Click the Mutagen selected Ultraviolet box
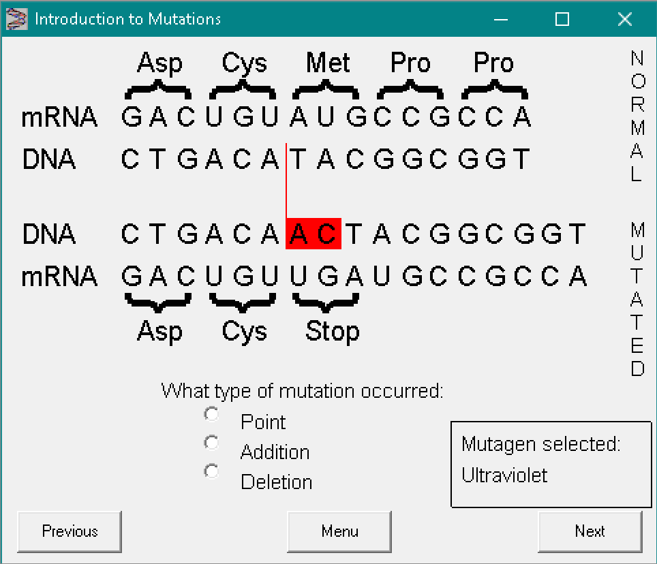 point(551,464)
